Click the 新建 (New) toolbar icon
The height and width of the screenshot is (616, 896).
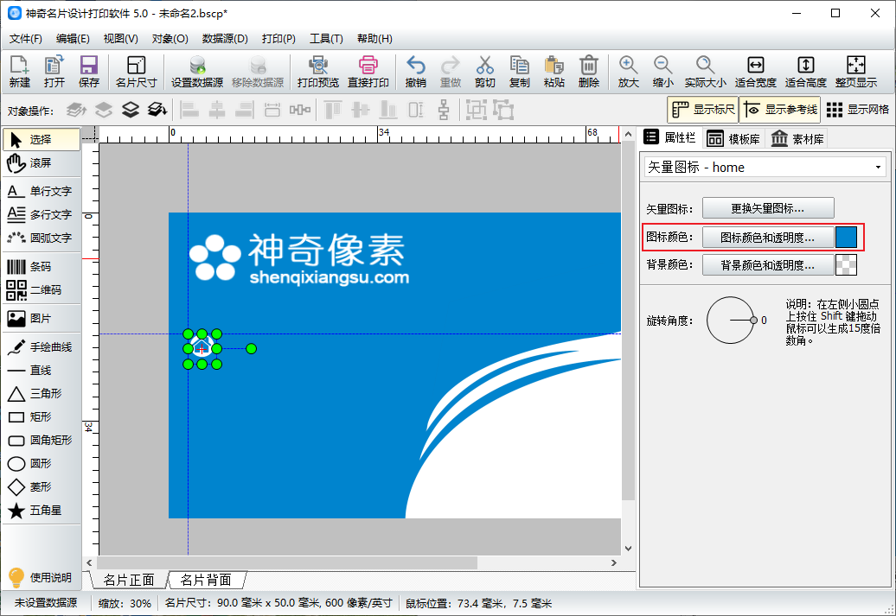click(19, 72)
